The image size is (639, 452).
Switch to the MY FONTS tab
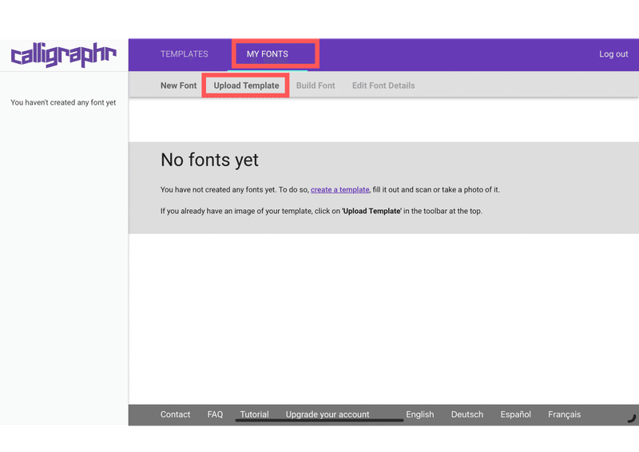268,54
